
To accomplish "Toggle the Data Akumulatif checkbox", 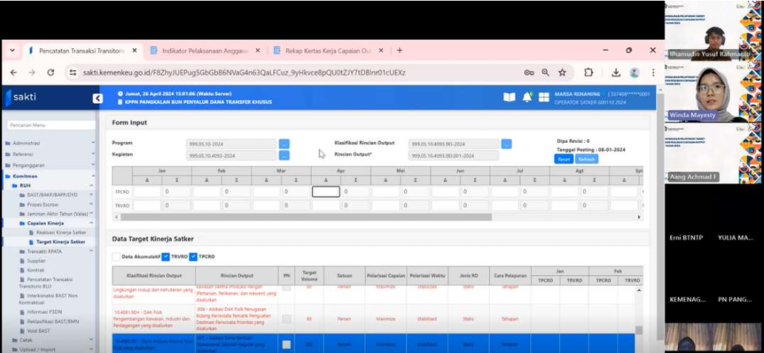I will pos(116,257).
